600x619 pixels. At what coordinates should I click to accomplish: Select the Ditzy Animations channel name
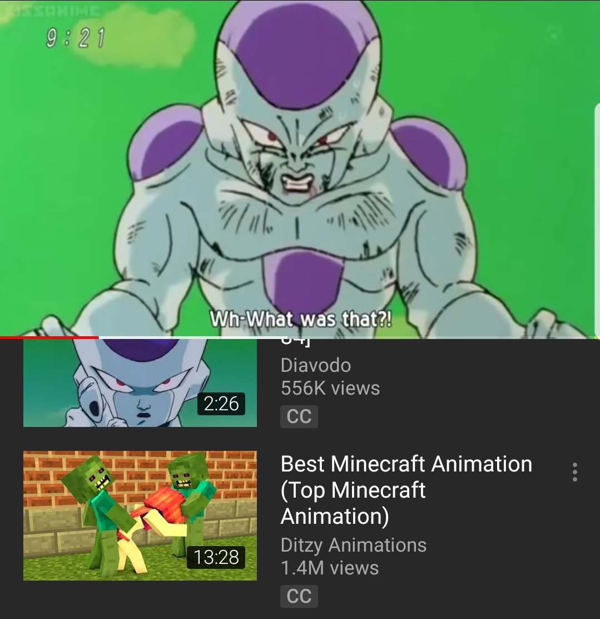coord(354,545)
